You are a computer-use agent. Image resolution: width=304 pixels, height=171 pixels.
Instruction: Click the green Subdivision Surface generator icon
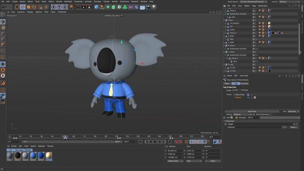coord(108,7)
